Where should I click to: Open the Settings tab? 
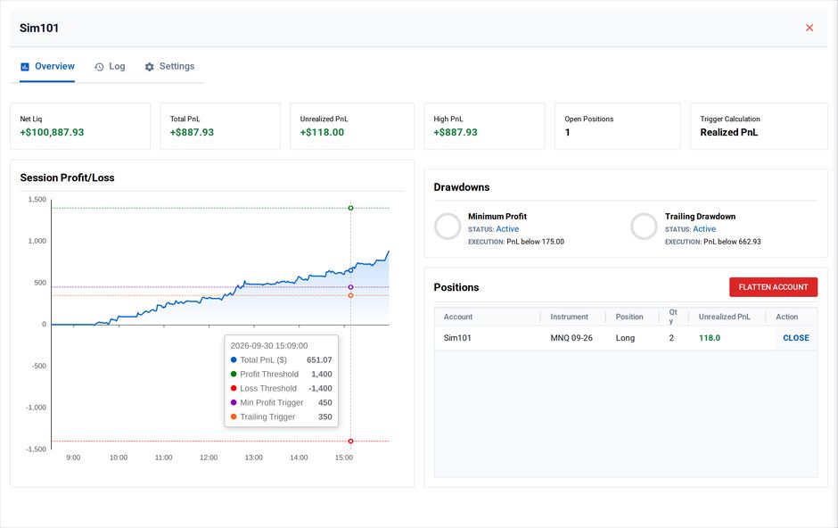coord(169,67)
